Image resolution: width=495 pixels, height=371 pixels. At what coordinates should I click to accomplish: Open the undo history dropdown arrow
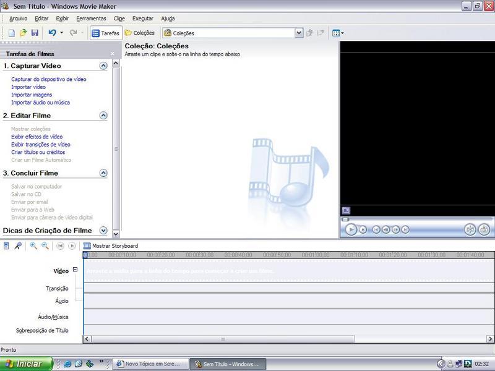click(61, 33)
